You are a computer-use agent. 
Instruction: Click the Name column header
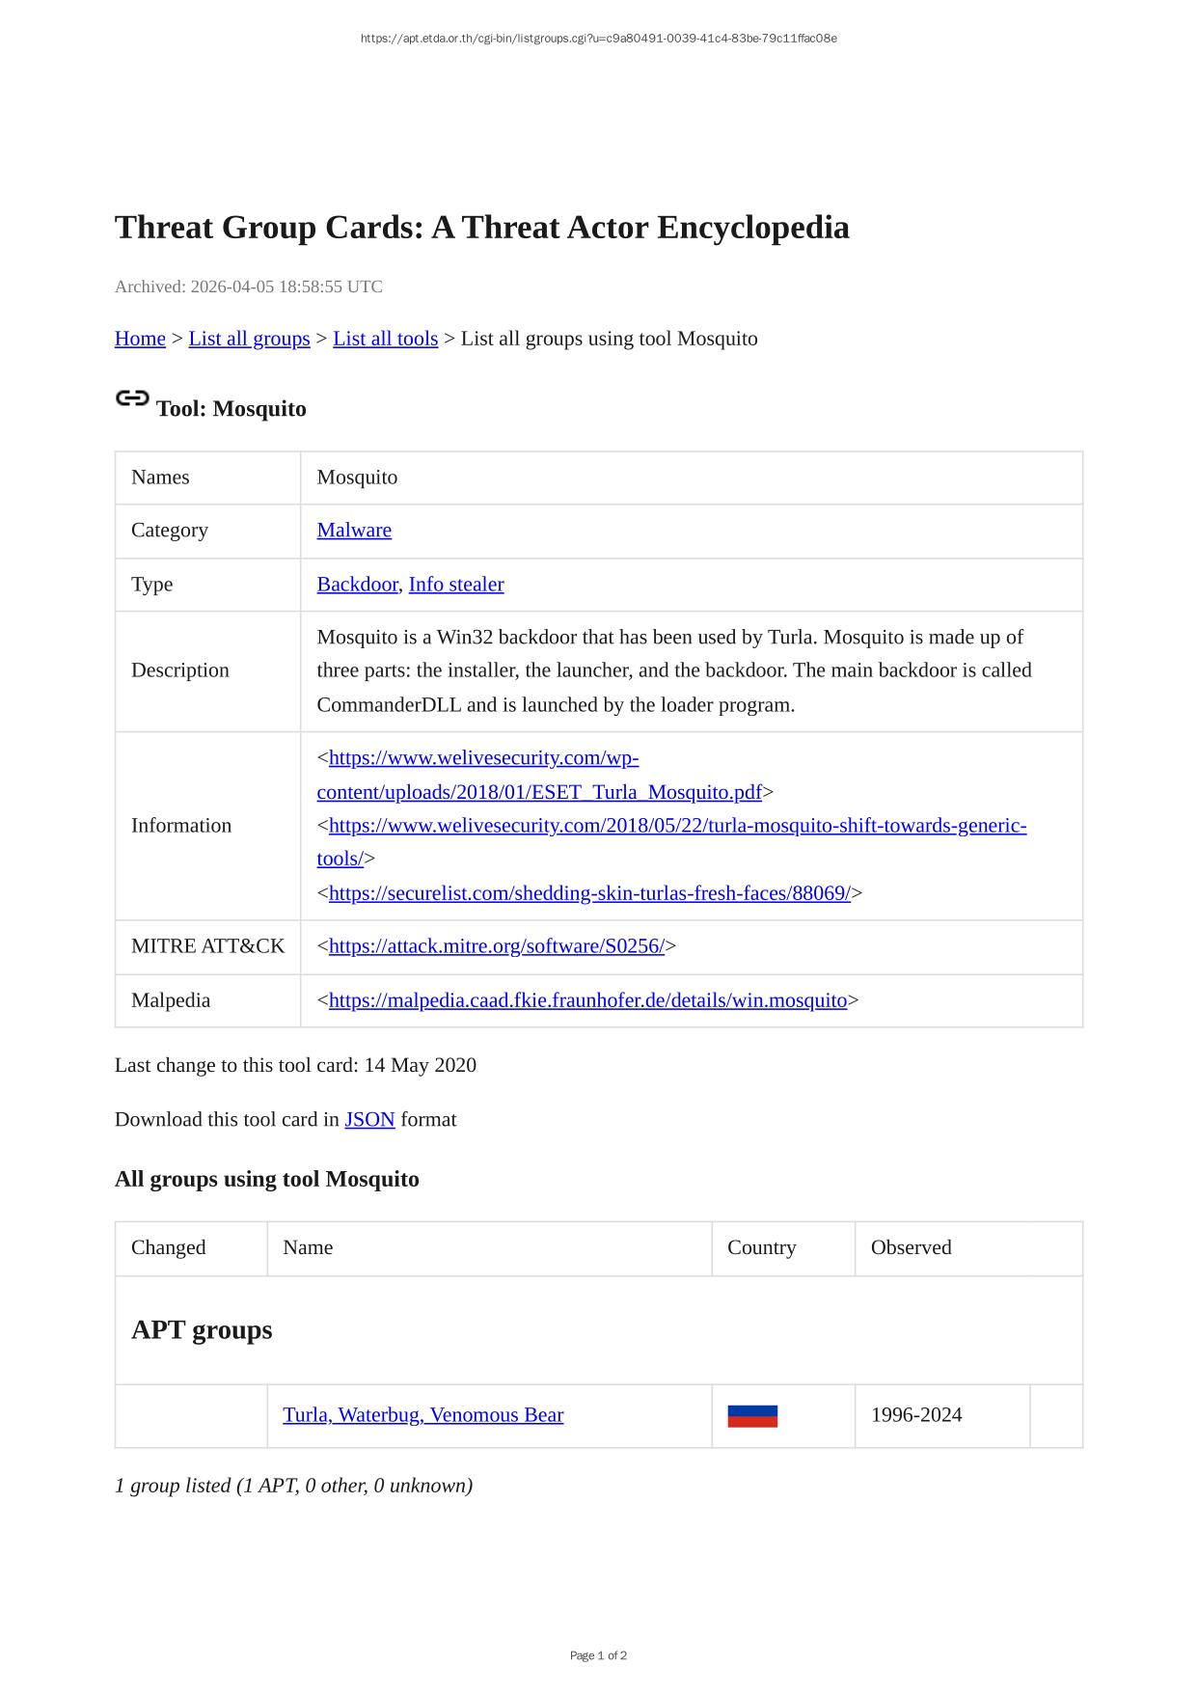(x=308, y=1248)
